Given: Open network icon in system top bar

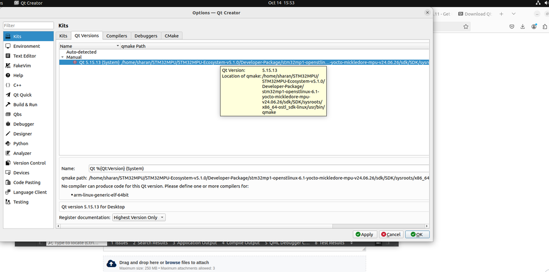Looking at the screenshot, I should (x=538, y=3).
